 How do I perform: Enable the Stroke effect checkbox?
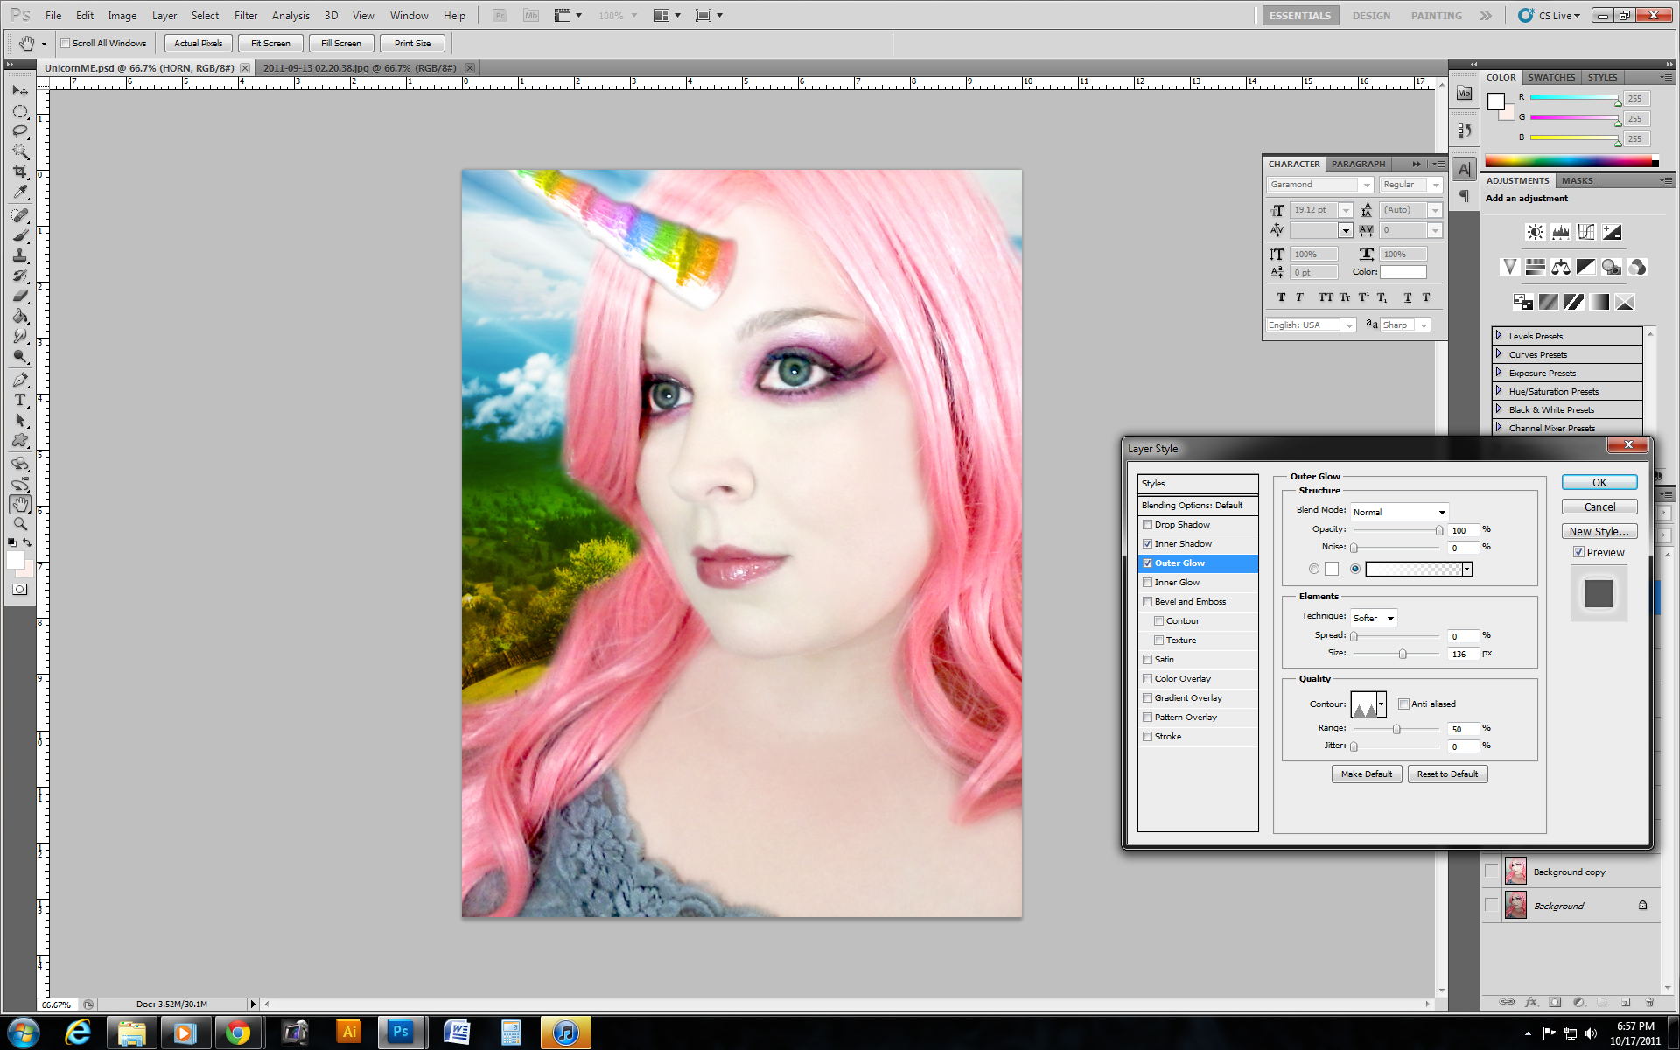tap(1147, 737)
